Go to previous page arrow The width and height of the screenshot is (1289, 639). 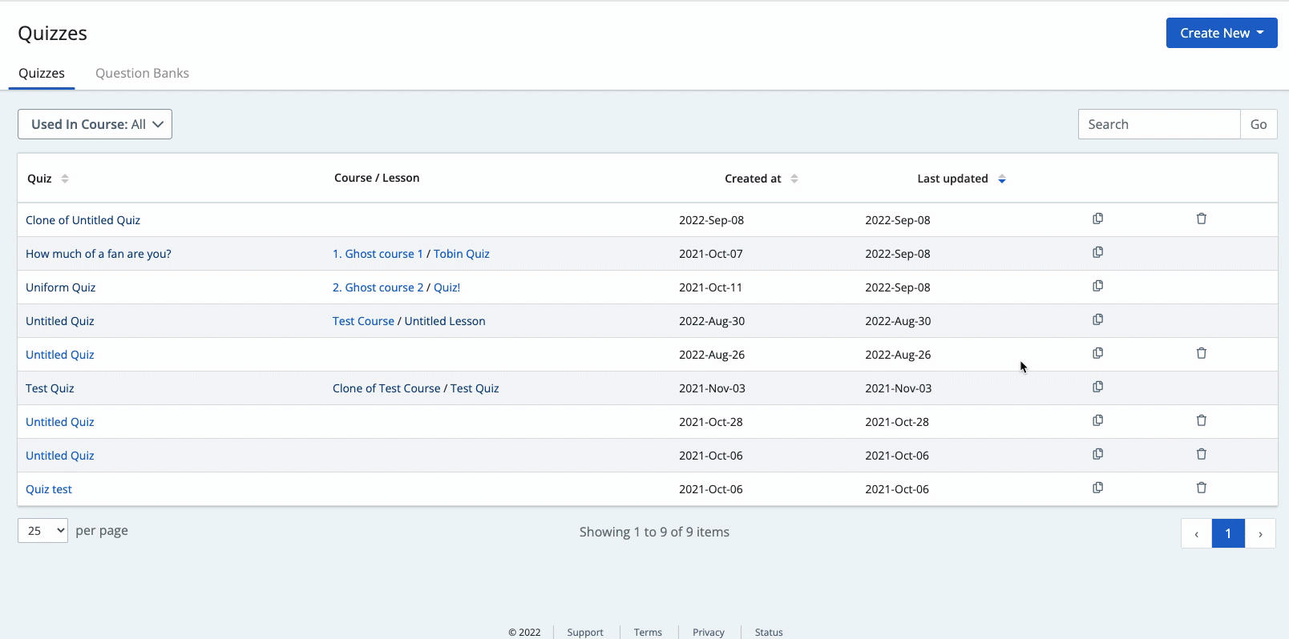pos(1197,533)
